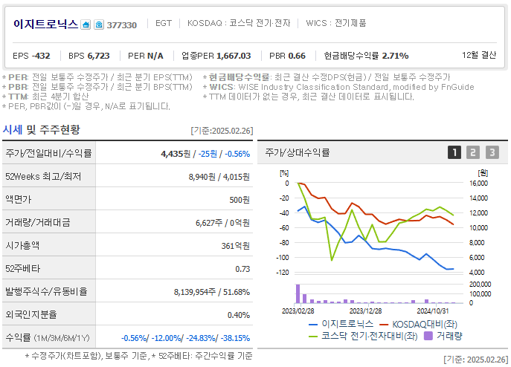Switch chart to tab 2

(473, 152)
